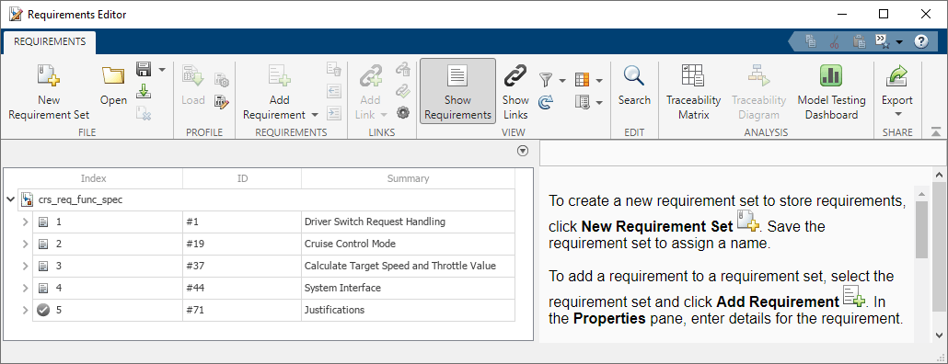Screen dimensions: 948x364
Task: Click the copy icon in the quick access bar
Action: pos(811,41)
